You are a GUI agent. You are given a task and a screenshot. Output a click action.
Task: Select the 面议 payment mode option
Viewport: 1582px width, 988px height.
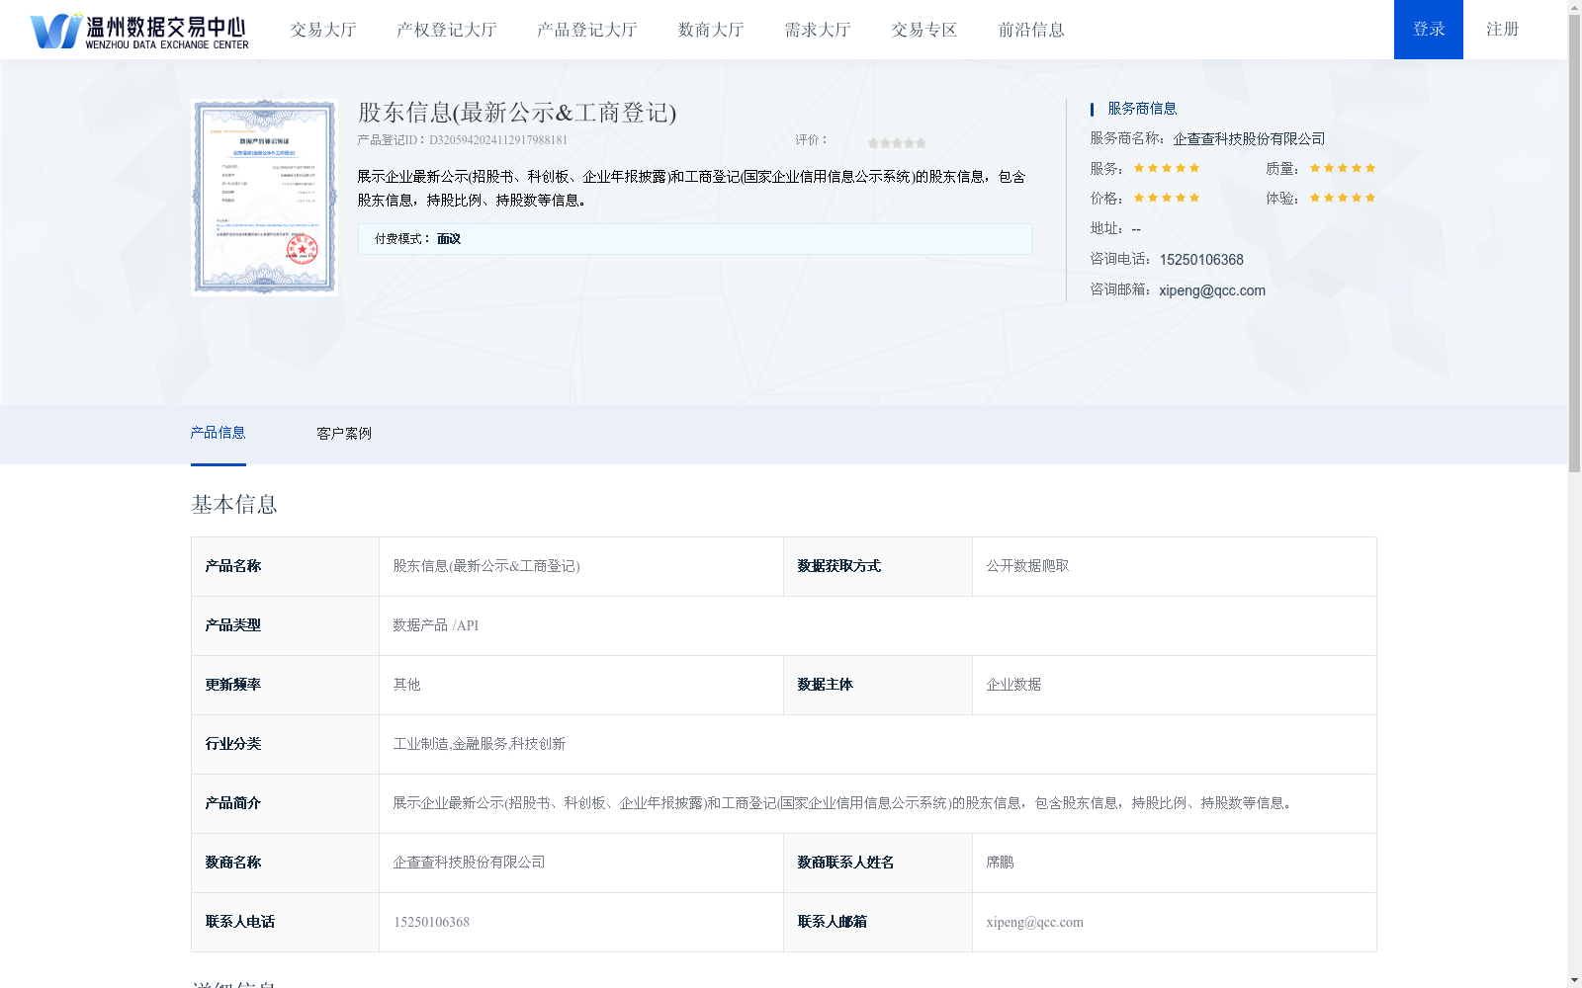(448, 238)
